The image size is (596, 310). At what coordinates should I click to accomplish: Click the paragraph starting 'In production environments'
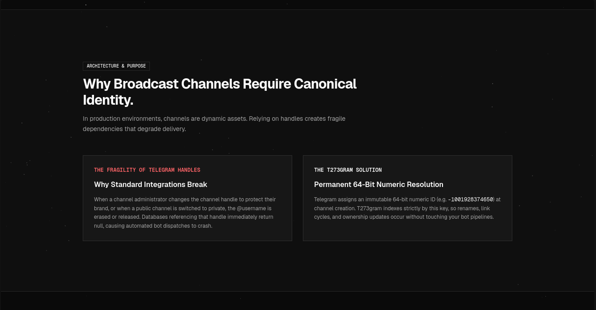click(214, 124)
